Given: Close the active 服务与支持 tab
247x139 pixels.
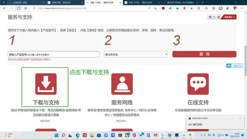Looking at the screenshot, I should 120,3.
